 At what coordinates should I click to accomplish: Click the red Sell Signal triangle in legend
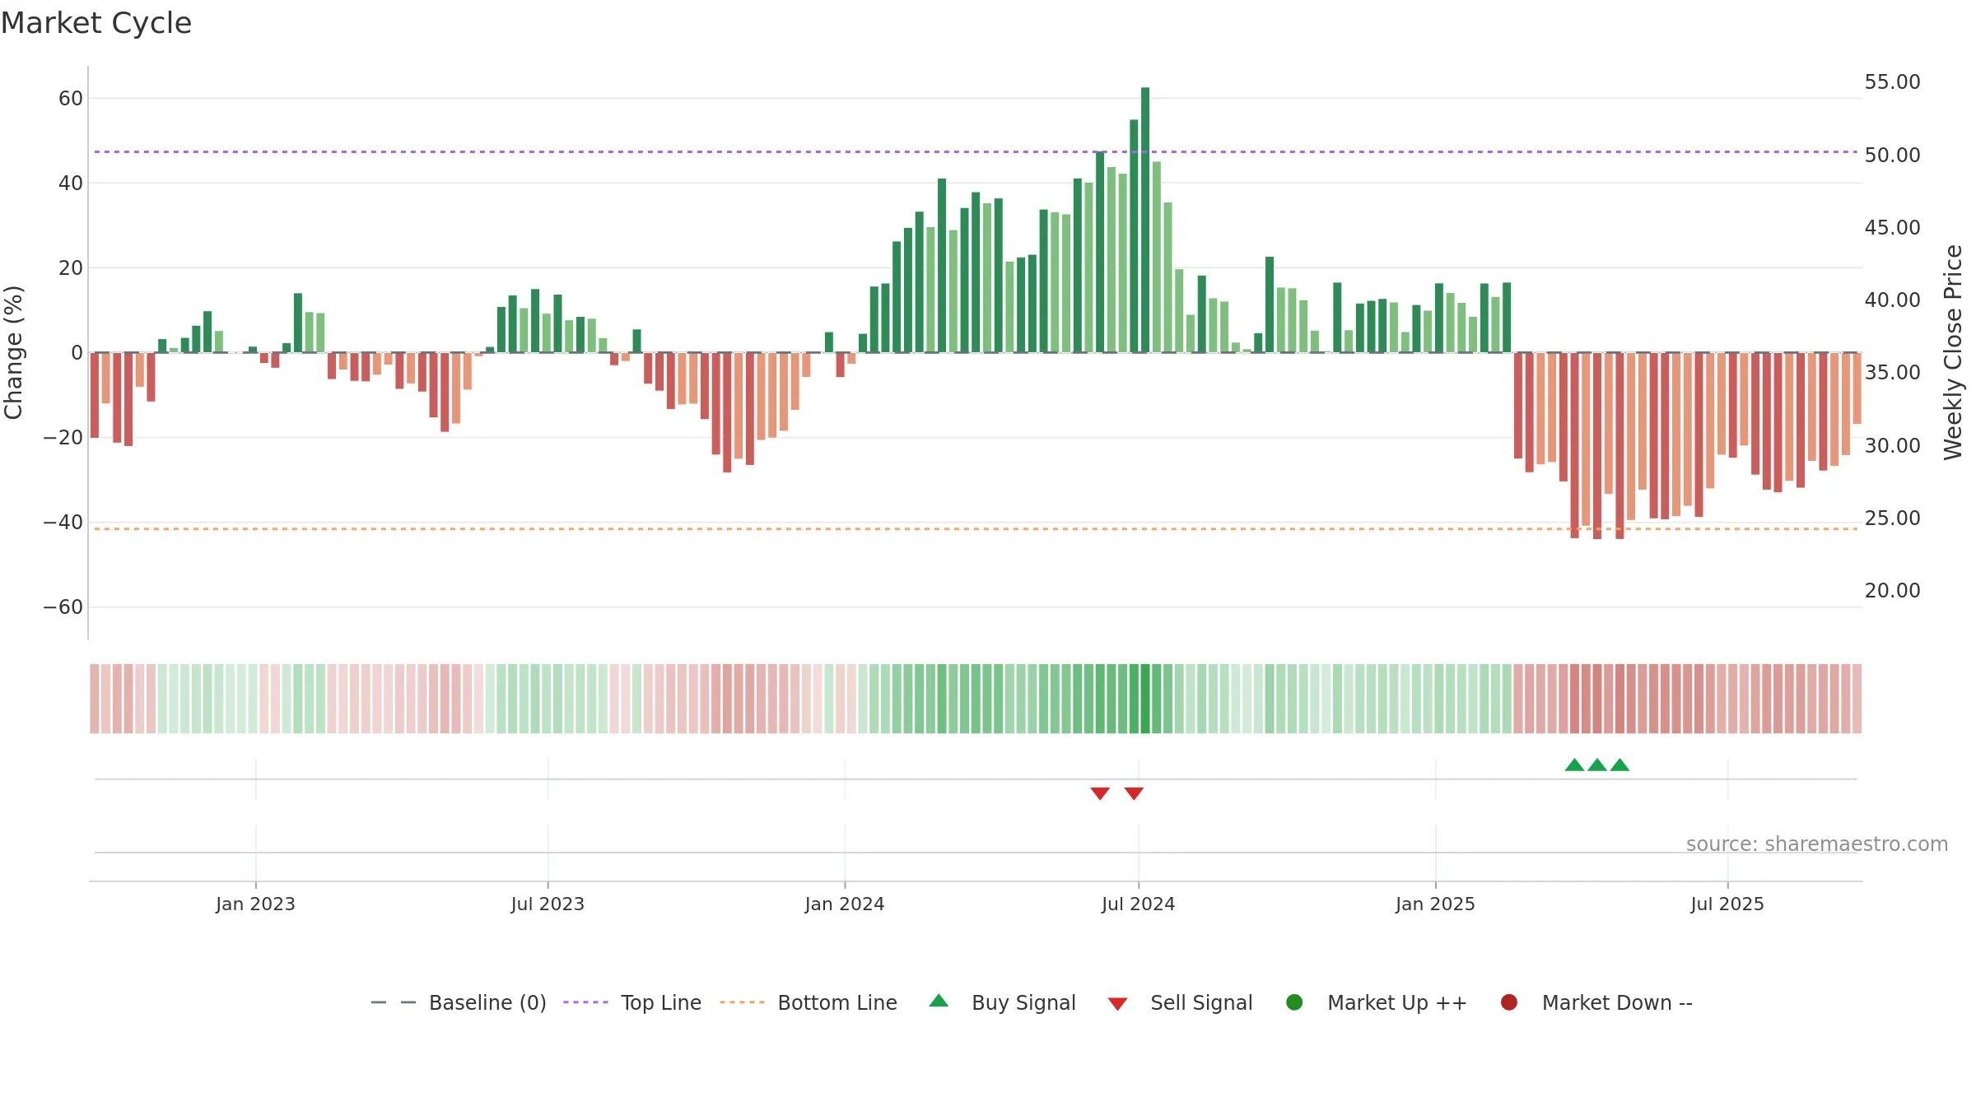(x=1117, y=1004)
